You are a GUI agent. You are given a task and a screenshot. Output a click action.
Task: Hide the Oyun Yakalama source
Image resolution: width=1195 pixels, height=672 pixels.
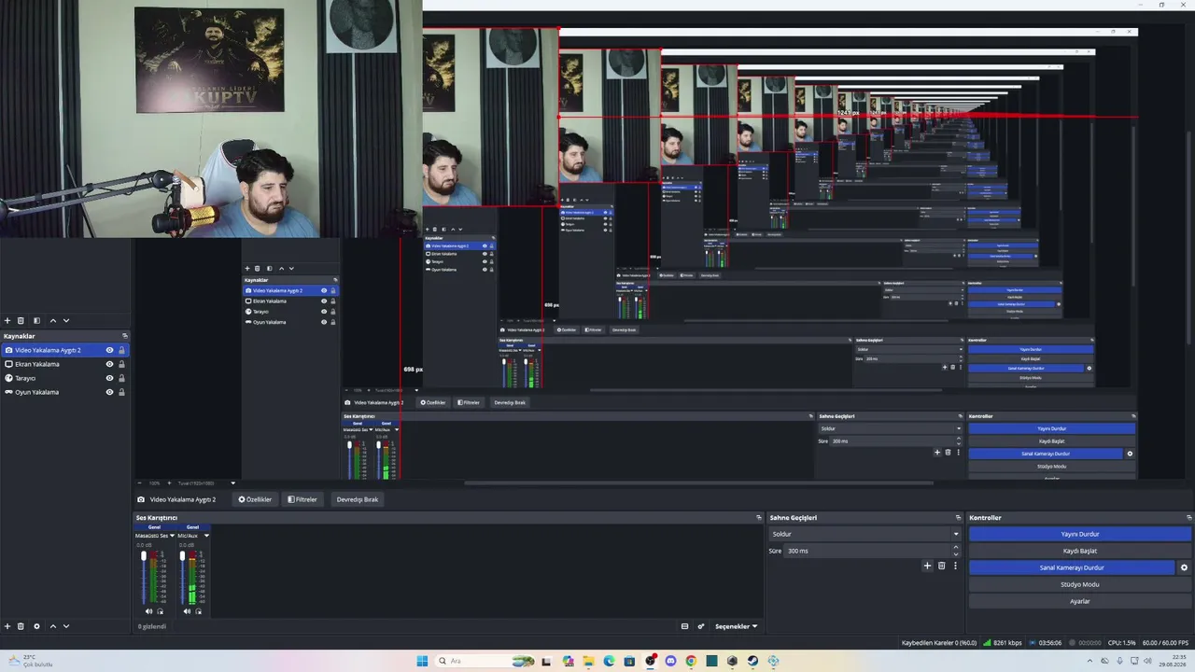click(x=109, y=392)
